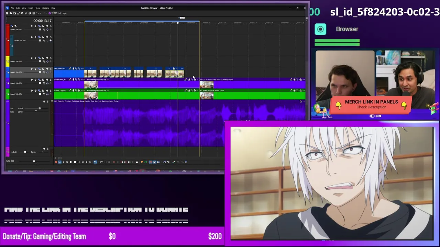Select the Envelope Edit tool
The image size is (440, 247).
tap(101, 162)
